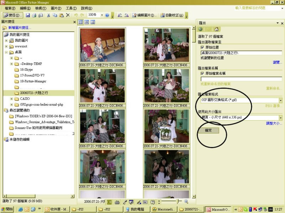Open the 匯出 task pane dropdown arrow
The image size is (285, 213).
tap(278, 23)
